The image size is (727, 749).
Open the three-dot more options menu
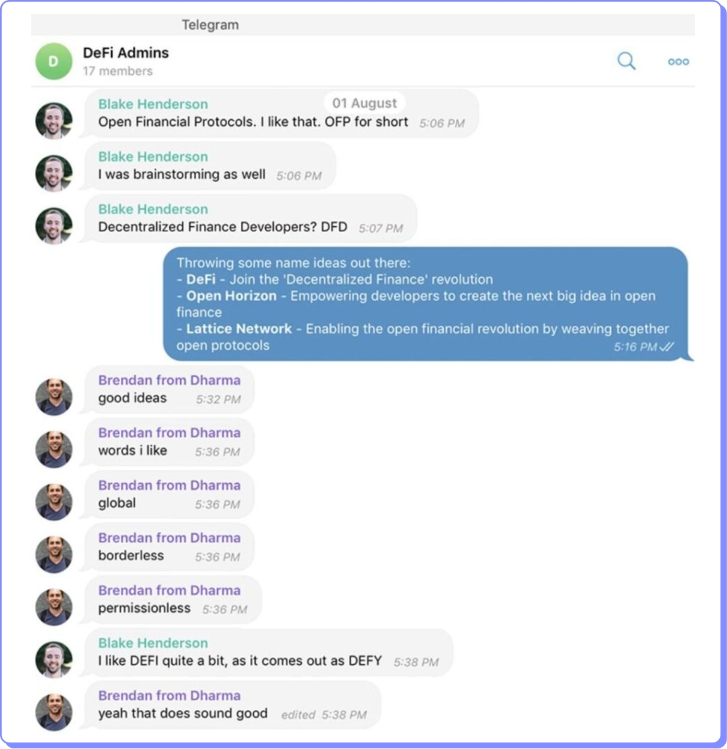pos(678,61)
